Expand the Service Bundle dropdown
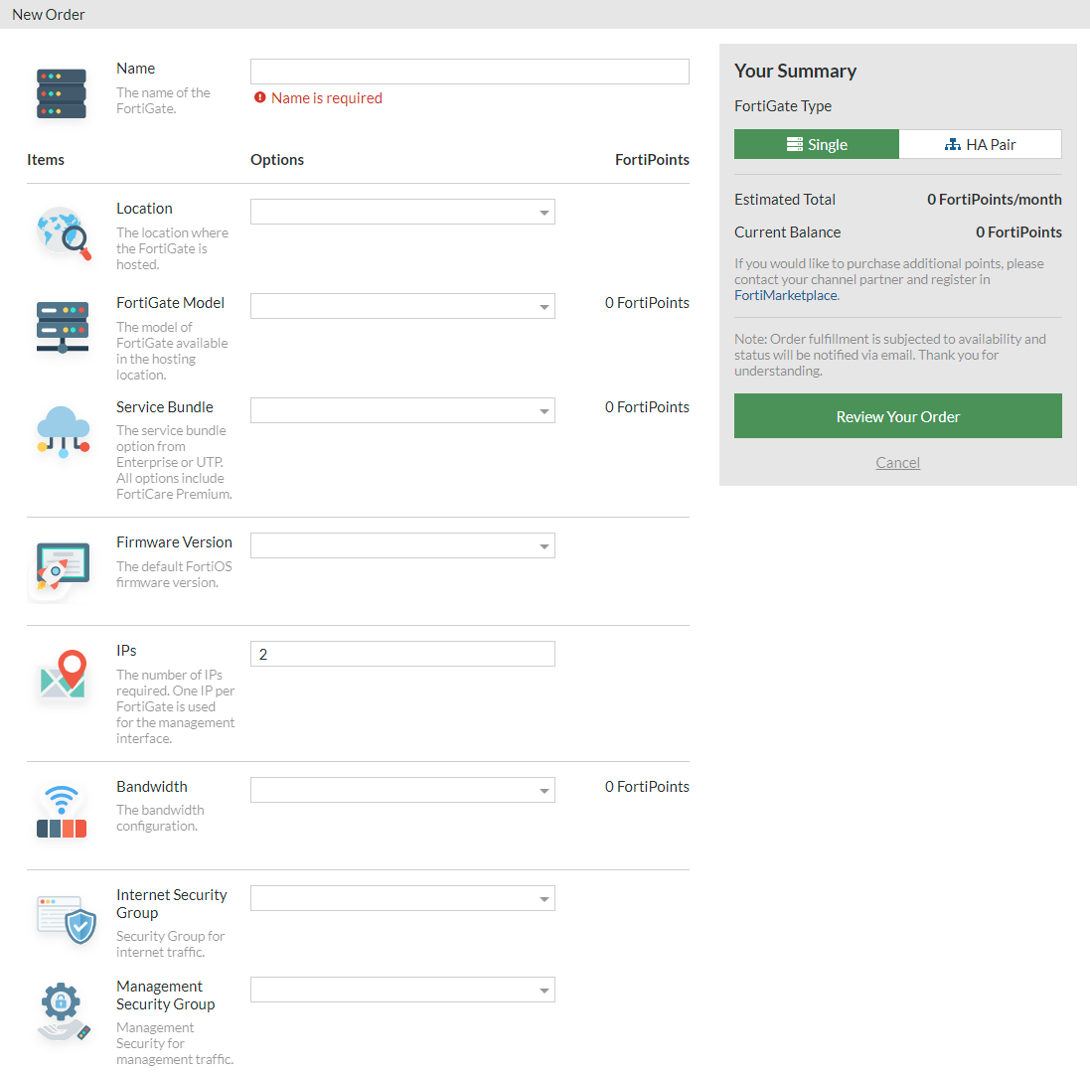 [x=402, y=409]
